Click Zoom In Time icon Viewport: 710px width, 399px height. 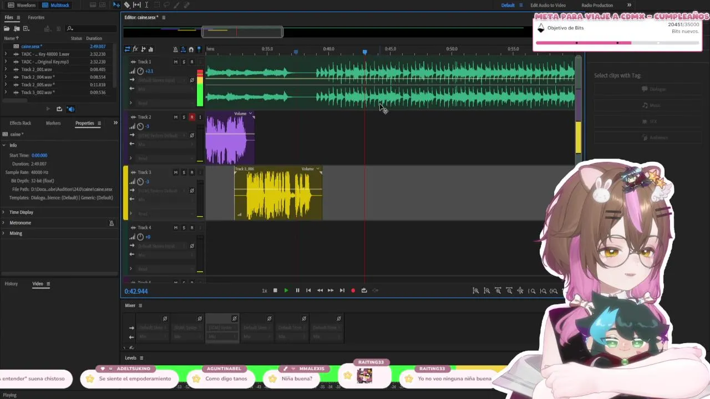[498, 291]
